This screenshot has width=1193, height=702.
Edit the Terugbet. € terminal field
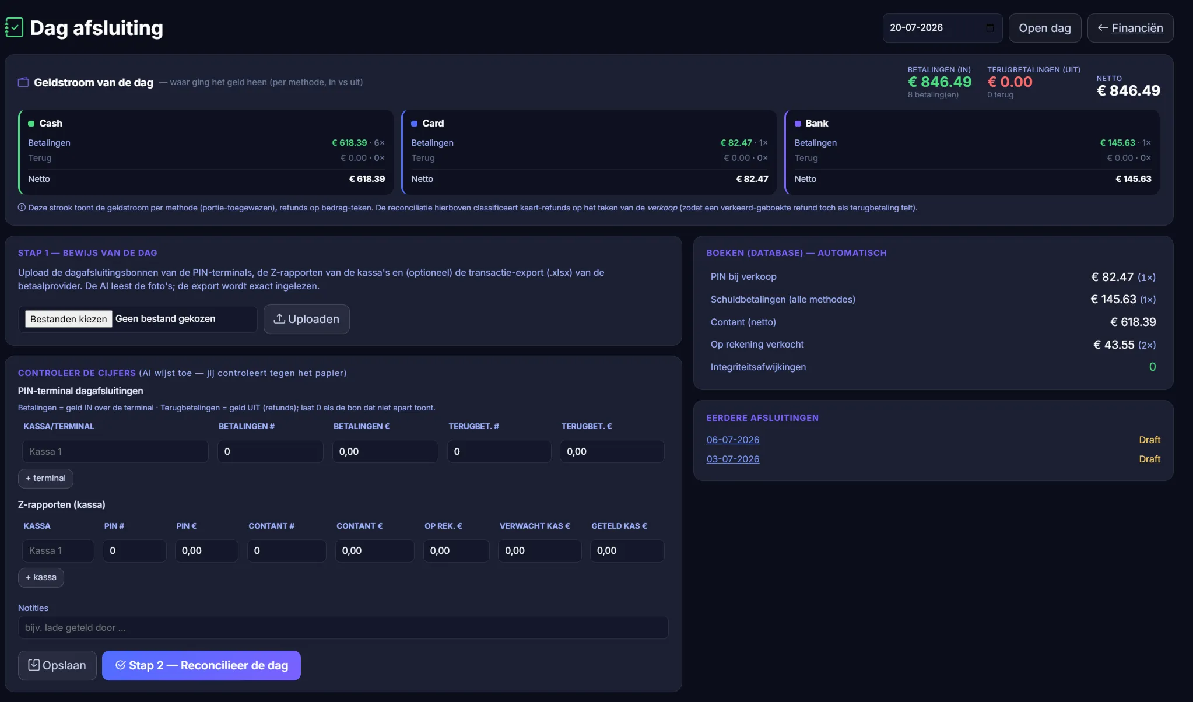pos(612,451)
